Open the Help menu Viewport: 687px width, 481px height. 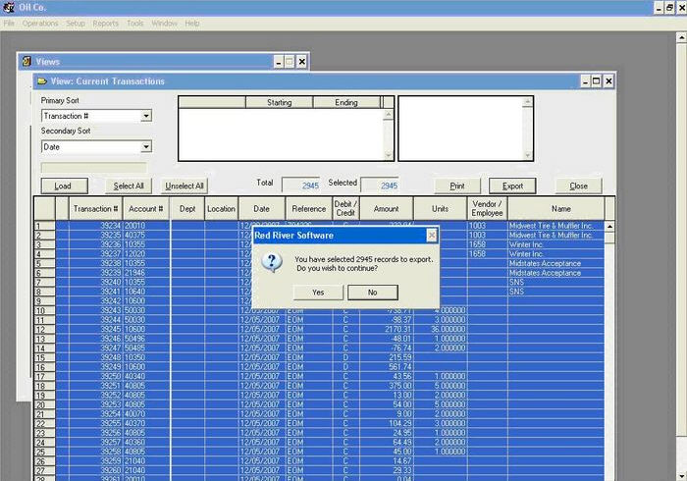pos(192,24)
